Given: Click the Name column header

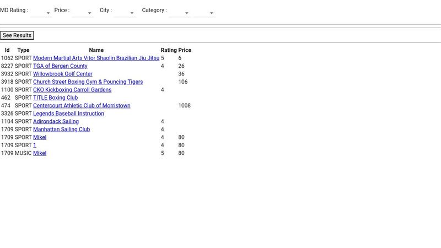Looking at the screenshot, I should tap(96, 50).
